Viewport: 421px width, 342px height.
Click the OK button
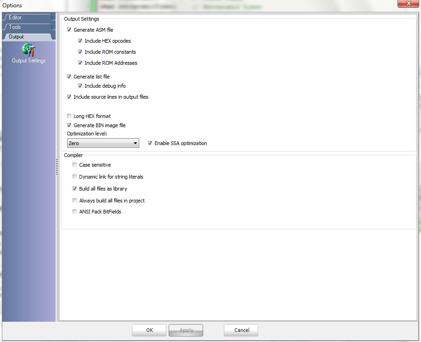pyautogui.click(x=149, y=330)
